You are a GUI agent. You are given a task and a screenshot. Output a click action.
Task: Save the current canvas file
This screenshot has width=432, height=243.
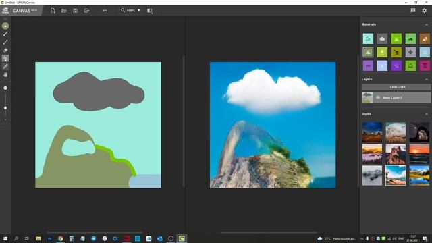tap(75, 11)
